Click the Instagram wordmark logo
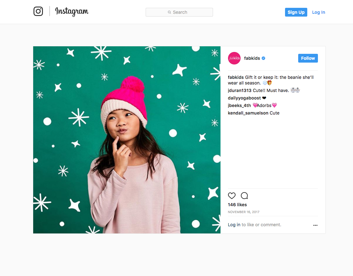This screenshot has height=276, width=353. pyautogui.click(x=72, y=12)
